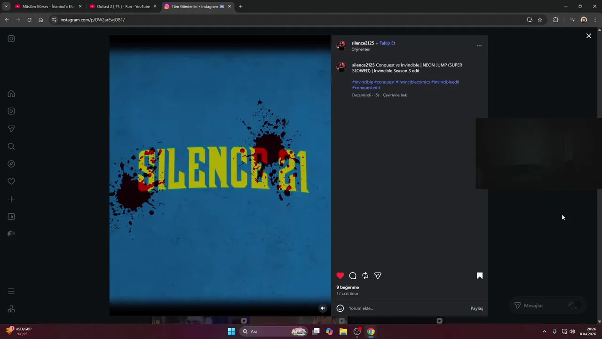Screen dimensions: 602x339
Task: Open taskbar volume speaker icon
Action: 572,331
